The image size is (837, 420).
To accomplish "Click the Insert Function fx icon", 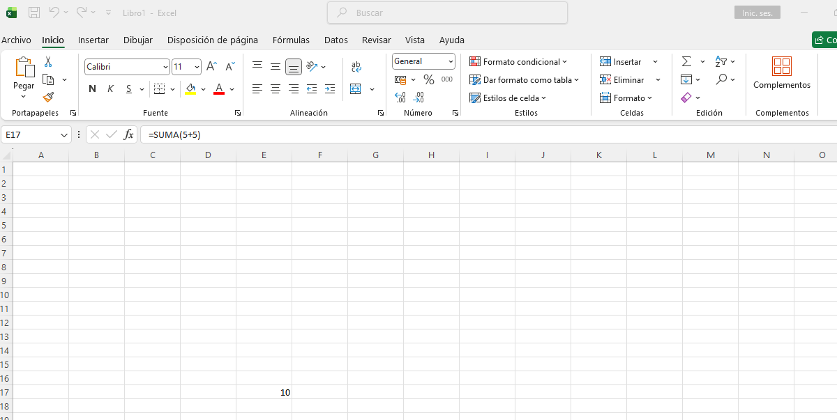I will pos(128,134).
